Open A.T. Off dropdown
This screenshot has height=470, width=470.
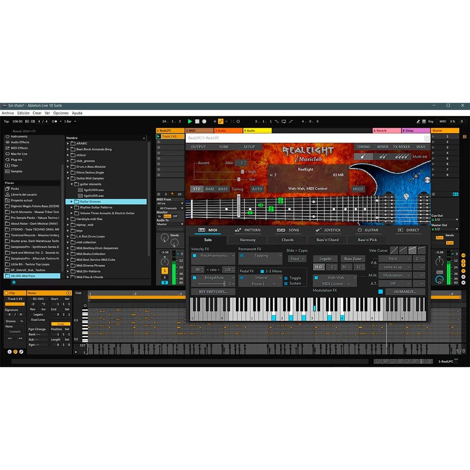(x=395, y=283)
